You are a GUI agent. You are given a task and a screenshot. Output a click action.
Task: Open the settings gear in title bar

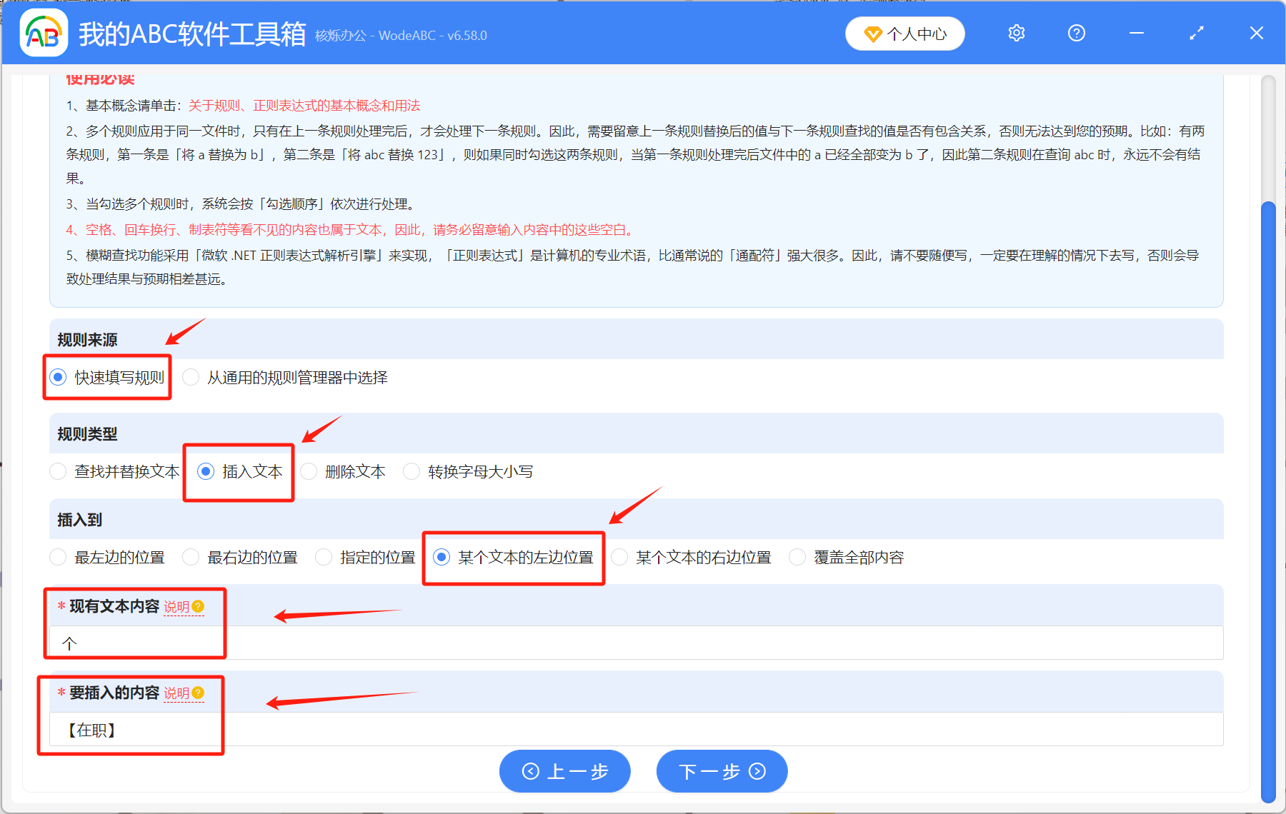[1015, 33]
